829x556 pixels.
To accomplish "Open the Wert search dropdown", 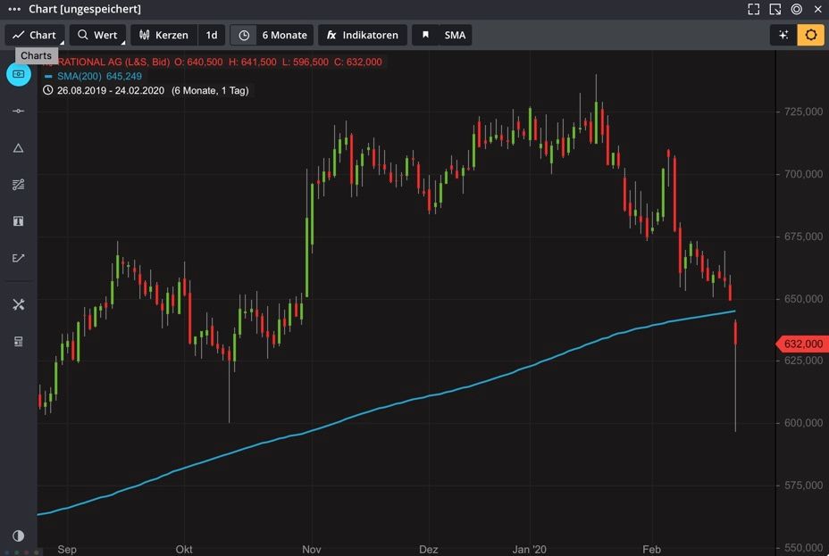I will [97, 35].
